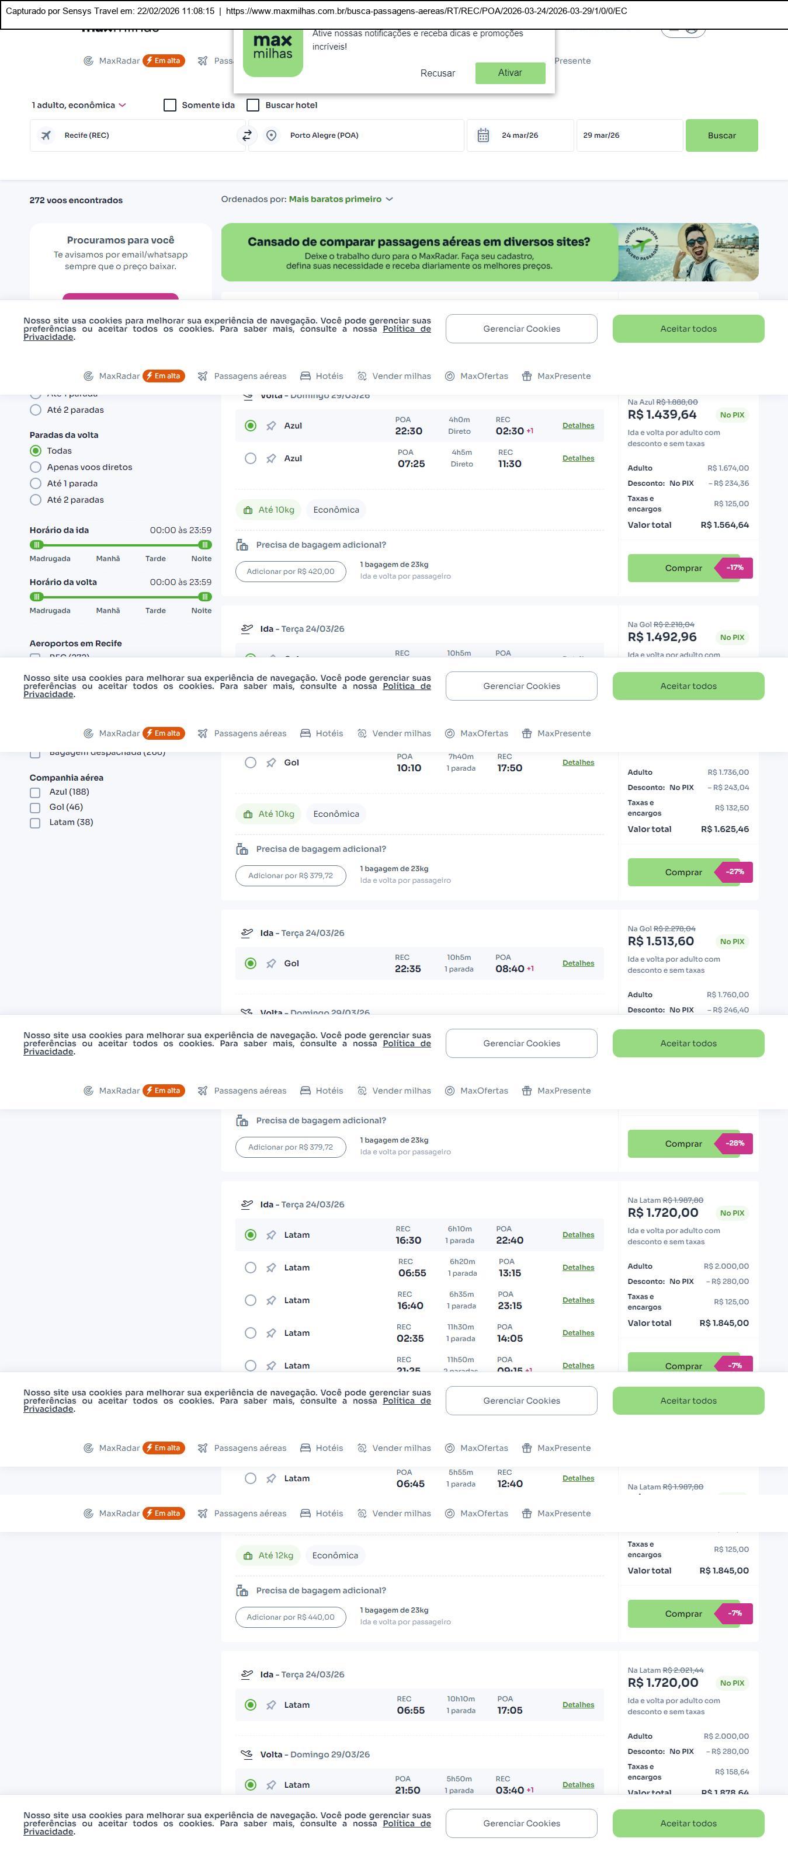Expand the 'Mais baratos primeiro' sort dropdown
Image resolution: width=788 pixels, height=1852 pixels.
341,199
